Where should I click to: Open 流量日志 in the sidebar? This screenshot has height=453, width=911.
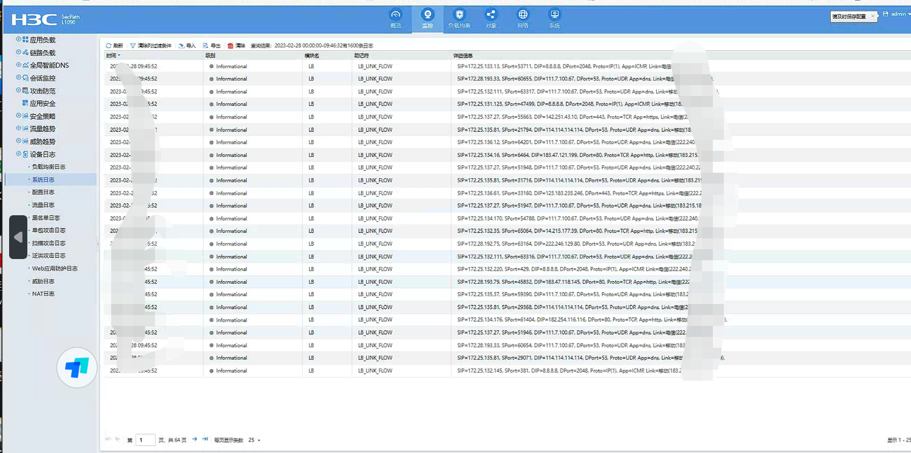click(x=43, y=205)
